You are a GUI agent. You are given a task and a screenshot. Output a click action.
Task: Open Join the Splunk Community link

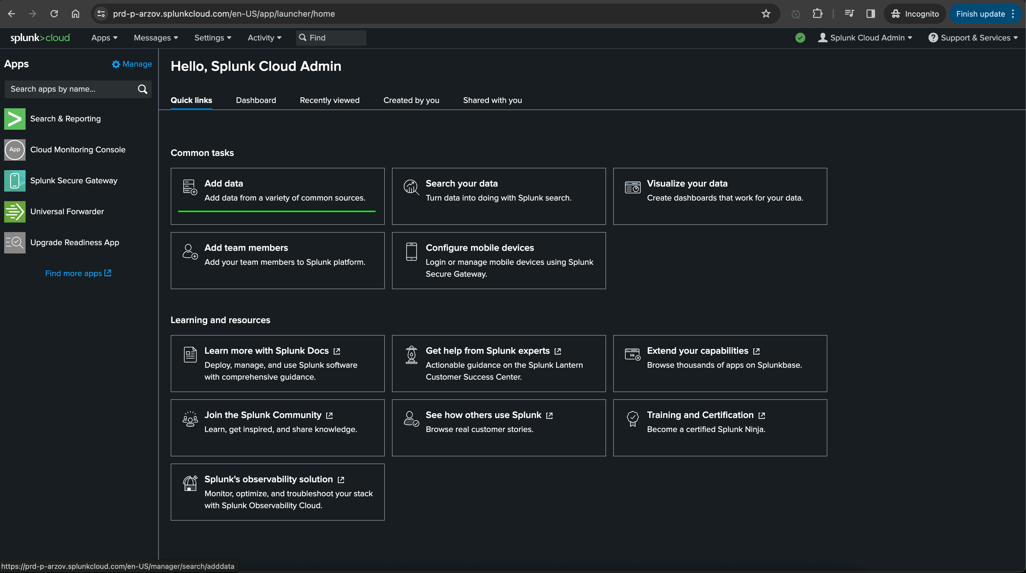click(x=269, y=415)
